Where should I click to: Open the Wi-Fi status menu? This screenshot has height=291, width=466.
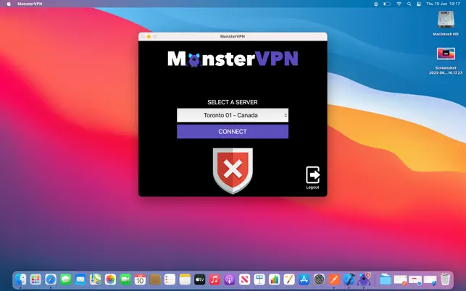click(x=399, y=4)
